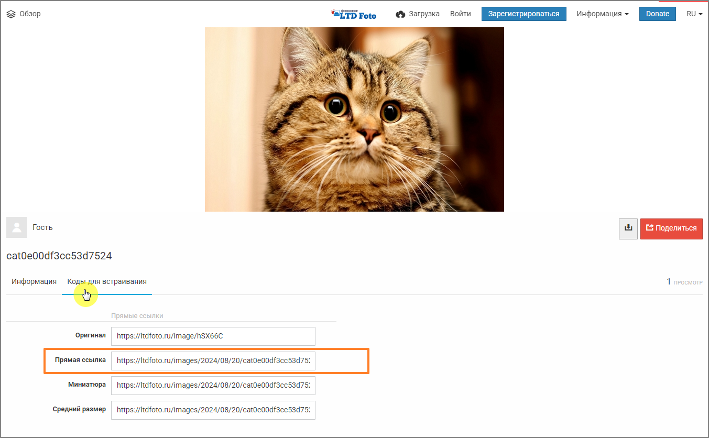Click the title cat0e00df3cc53d7524
The image size is (709, 438).
(x=59, y=256)
